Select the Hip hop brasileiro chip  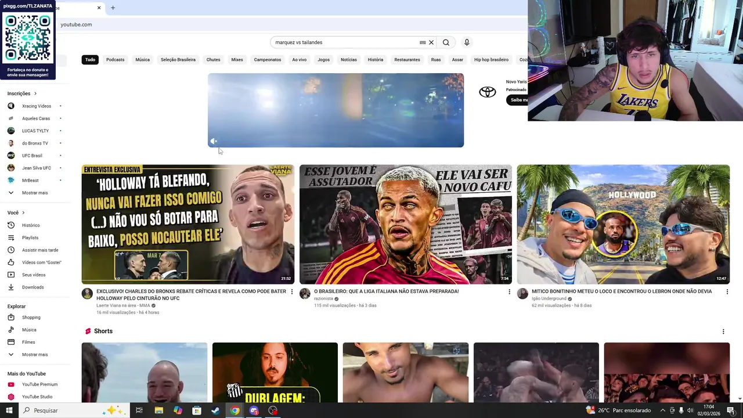tap(491, 60)
